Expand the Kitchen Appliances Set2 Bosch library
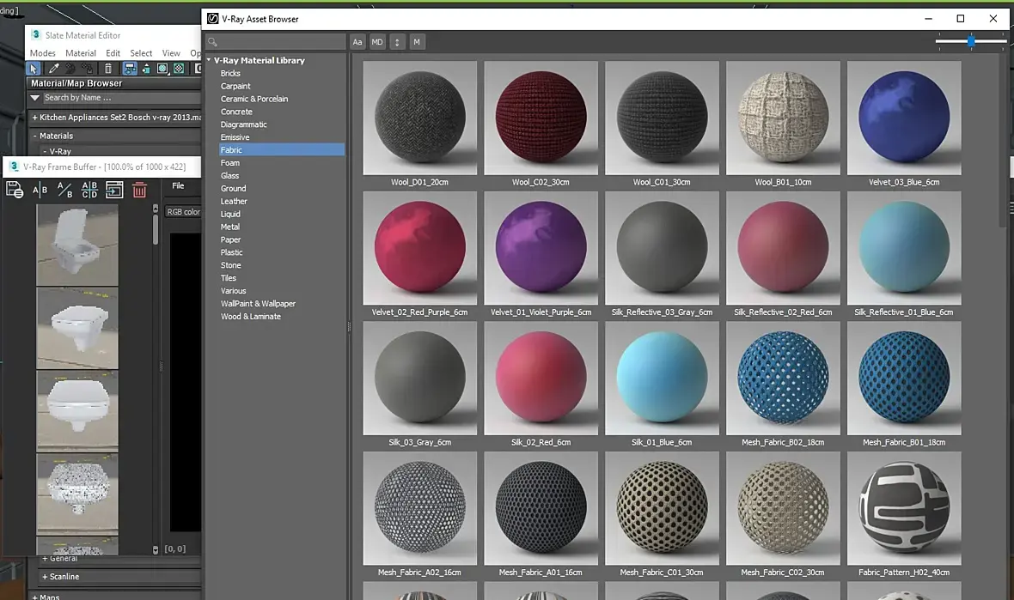Image resolution: width=1014 pixels, height=600 pixels. [x=35, y=118]
